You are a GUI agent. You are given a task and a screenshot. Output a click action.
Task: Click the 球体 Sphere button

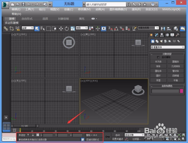click(158, 66)
